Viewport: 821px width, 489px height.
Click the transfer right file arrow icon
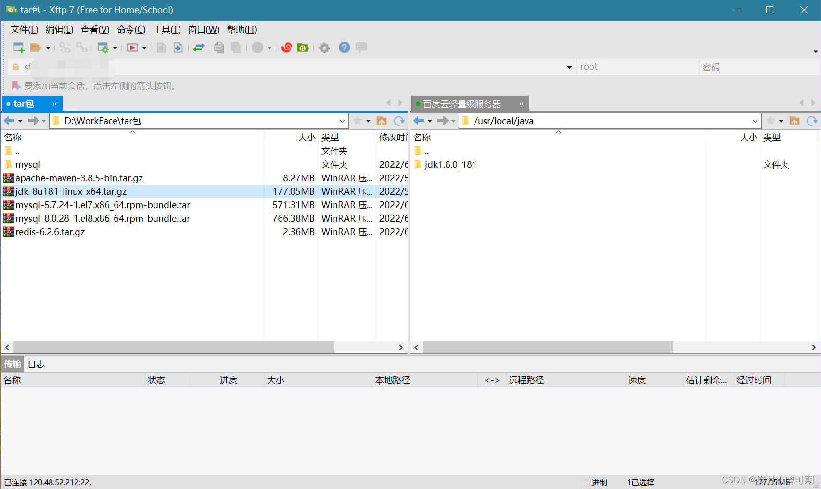point(178,48)
